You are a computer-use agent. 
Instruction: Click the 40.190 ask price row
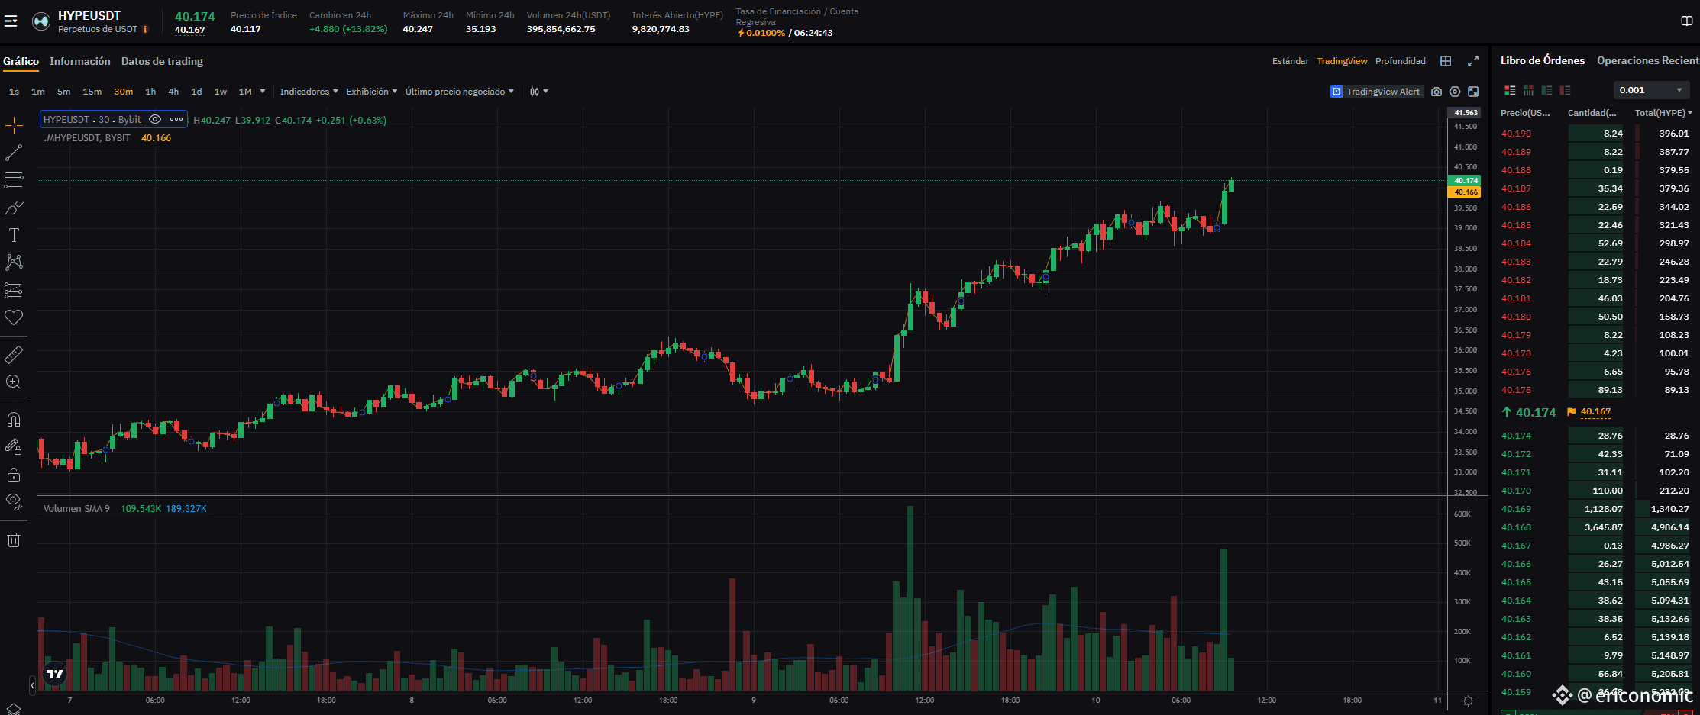[1595, 134]
